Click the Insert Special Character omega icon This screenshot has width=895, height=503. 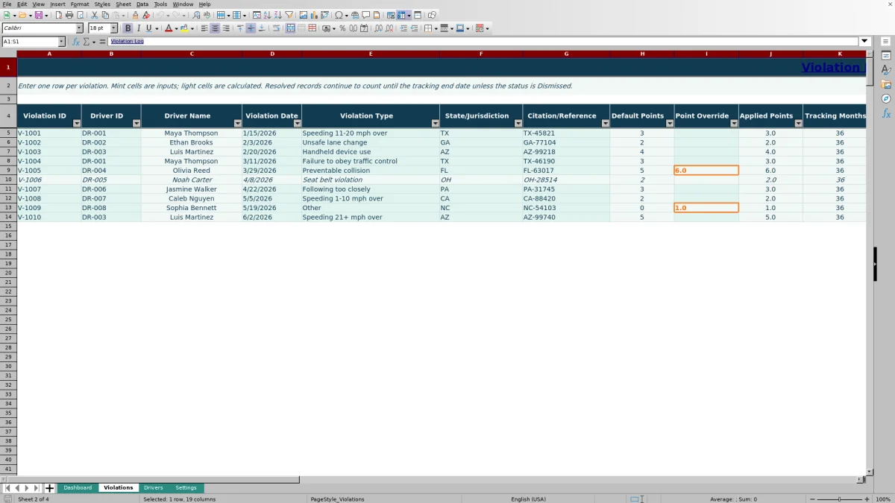[339, 15]
